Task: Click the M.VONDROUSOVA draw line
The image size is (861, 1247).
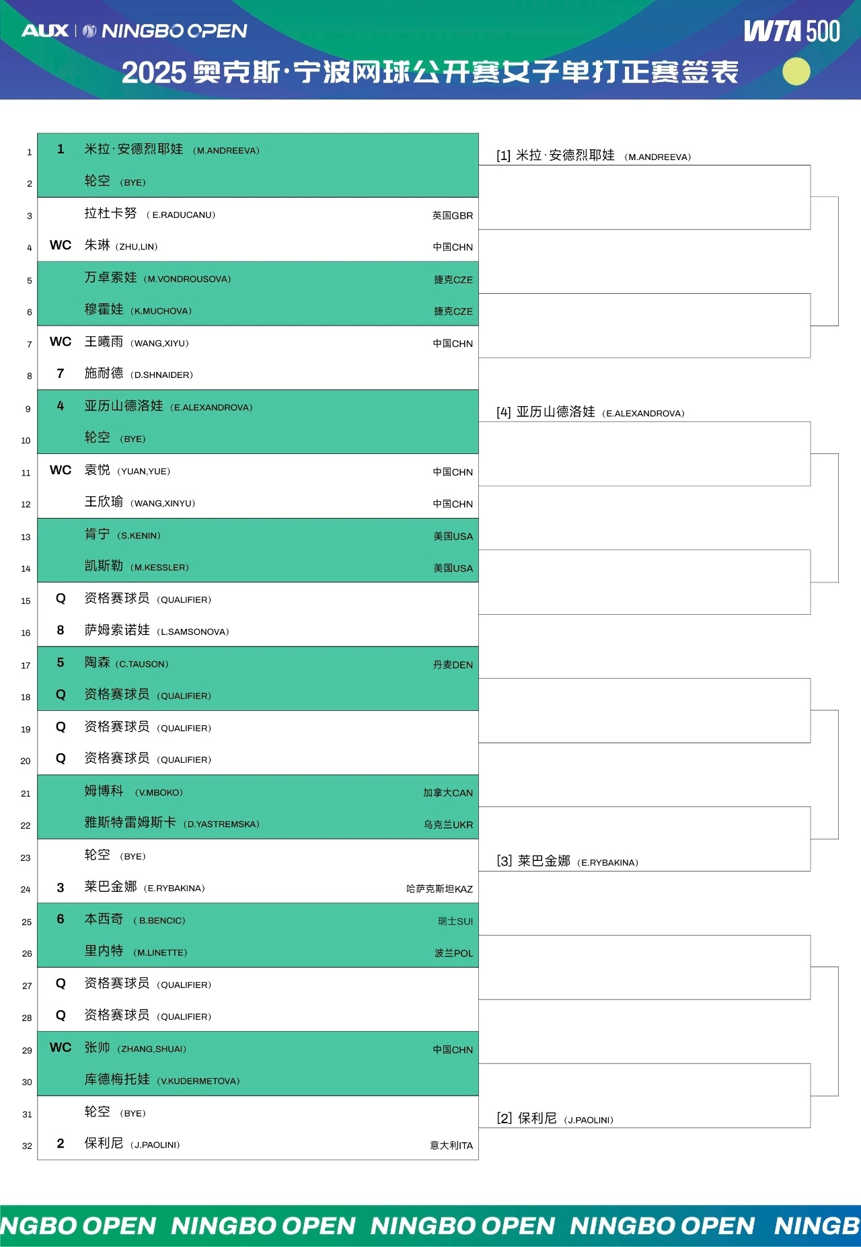Action: [258, 278]
